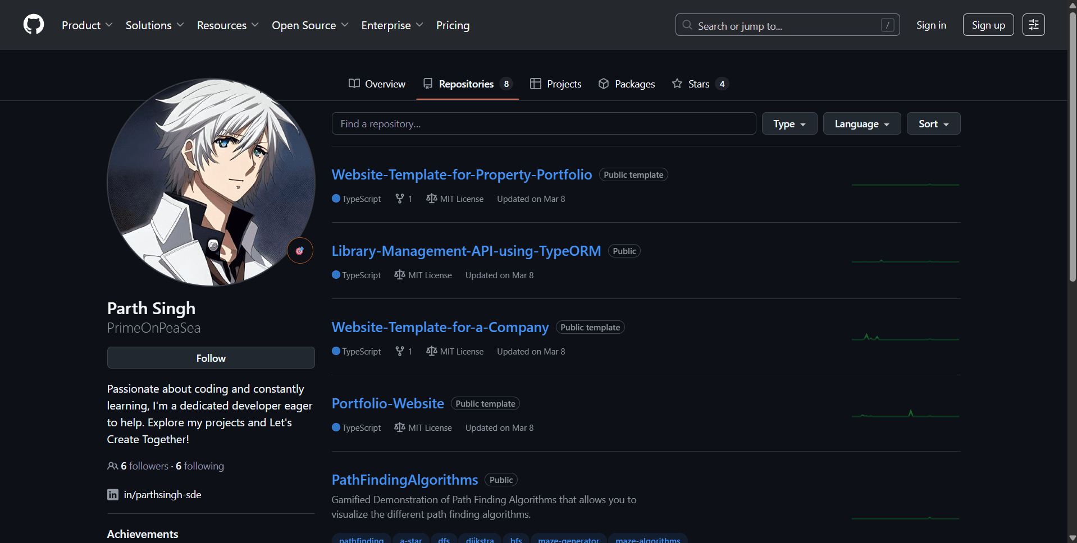The image size is (1077, 543).
Task: Open the PathFindingAlgorithms repository link
Action: coord(404,480)
